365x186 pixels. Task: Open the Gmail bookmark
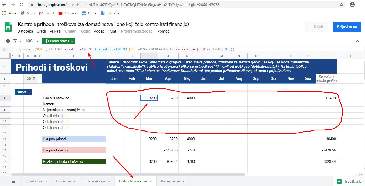click(x=46, y=13)
